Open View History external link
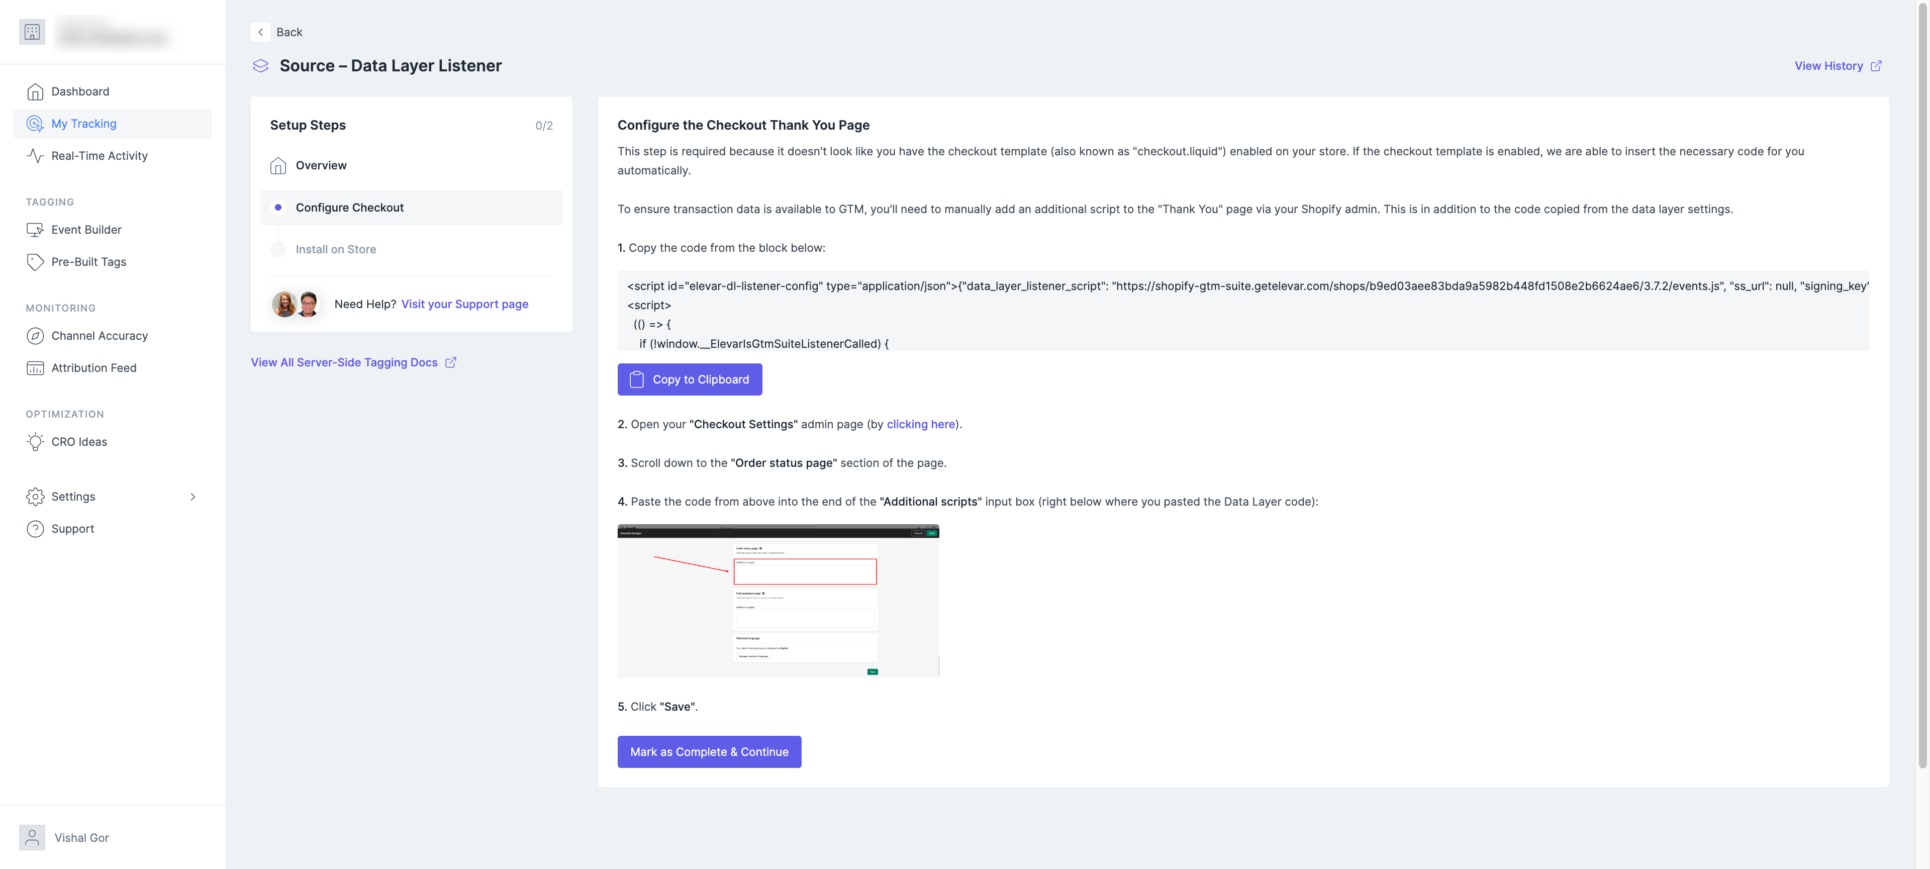 [1837, 66]
